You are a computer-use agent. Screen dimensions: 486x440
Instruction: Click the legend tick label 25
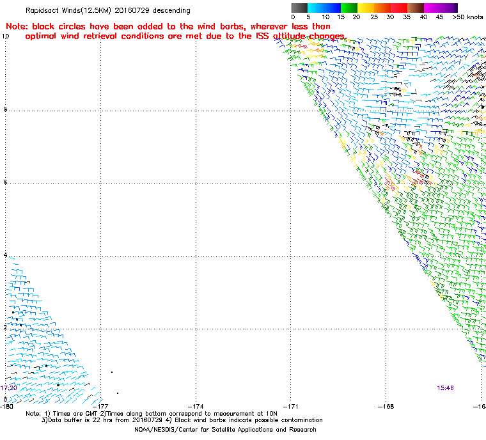pyautogui.click(x=374, y=17)
